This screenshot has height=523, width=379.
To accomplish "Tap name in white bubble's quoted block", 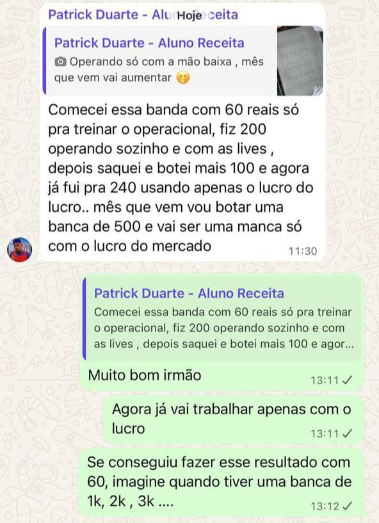I will point(149,43).
